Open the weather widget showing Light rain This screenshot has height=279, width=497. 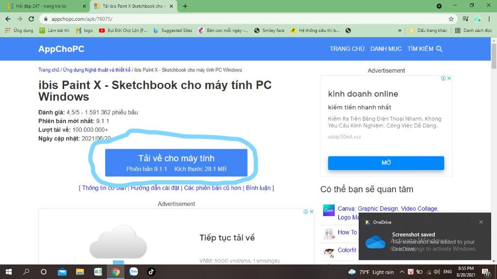coord(371,272)
